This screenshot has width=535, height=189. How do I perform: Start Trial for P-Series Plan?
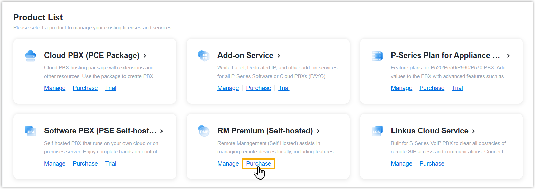(457, 88)
